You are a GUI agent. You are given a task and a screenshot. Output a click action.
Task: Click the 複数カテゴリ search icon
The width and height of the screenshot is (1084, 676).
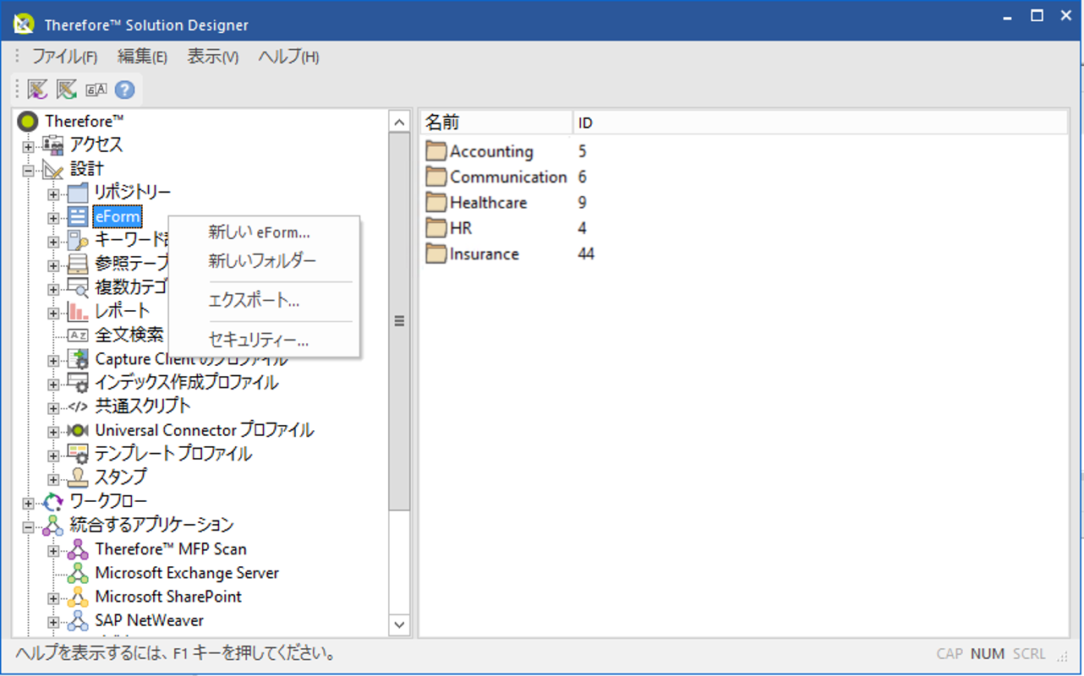pyautogui.click(x=78, y=288)
